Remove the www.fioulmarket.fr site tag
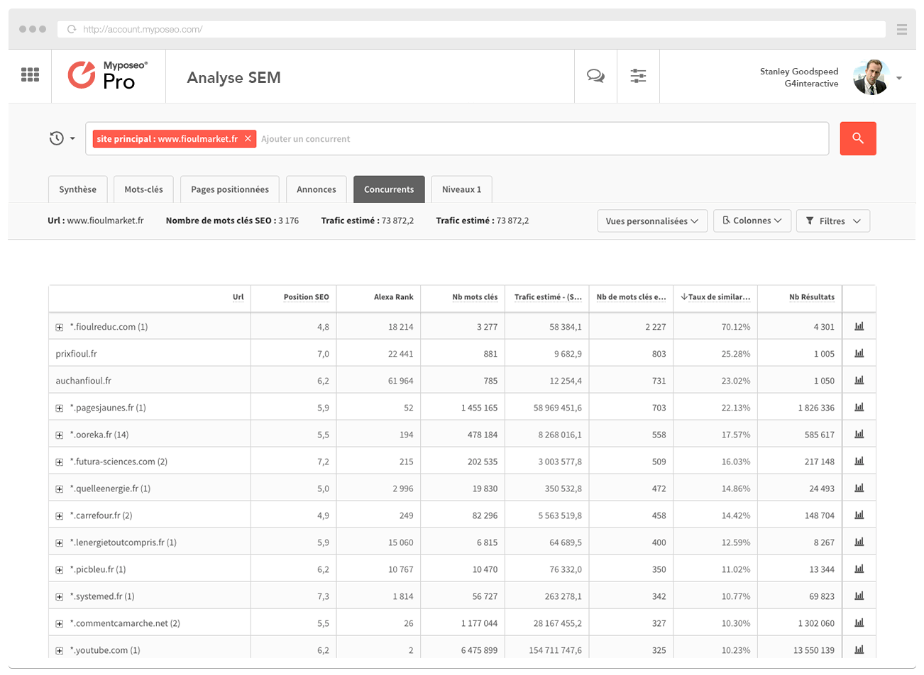This screenshot has width=924, height=675. [248, 139]
